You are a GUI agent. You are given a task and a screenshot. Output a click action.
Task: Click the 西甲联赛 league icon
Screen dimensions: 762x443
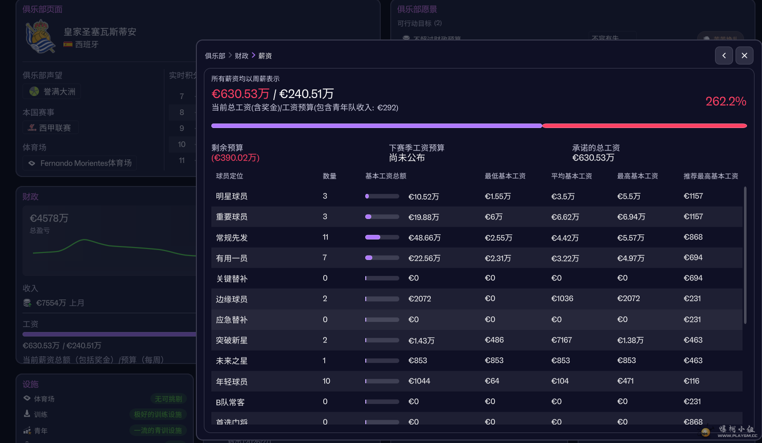coord(32,128)
